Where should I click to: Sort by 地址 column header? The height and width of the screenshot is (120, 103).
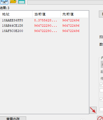coord(16,14)
